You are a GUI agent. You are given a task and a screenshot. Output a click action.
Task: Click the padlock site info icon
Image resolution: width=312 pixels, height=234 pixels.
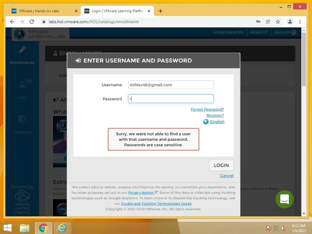tap(44, 22)
